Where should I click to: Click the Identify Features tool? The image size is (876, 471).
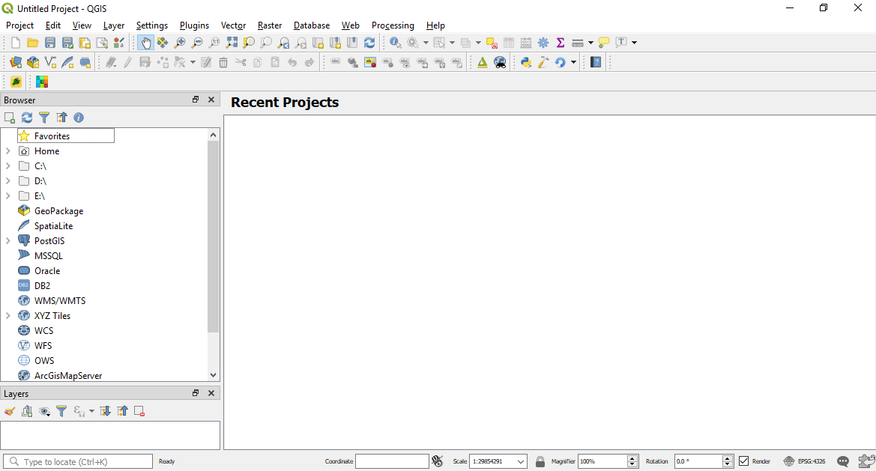(x=395, y=43)
